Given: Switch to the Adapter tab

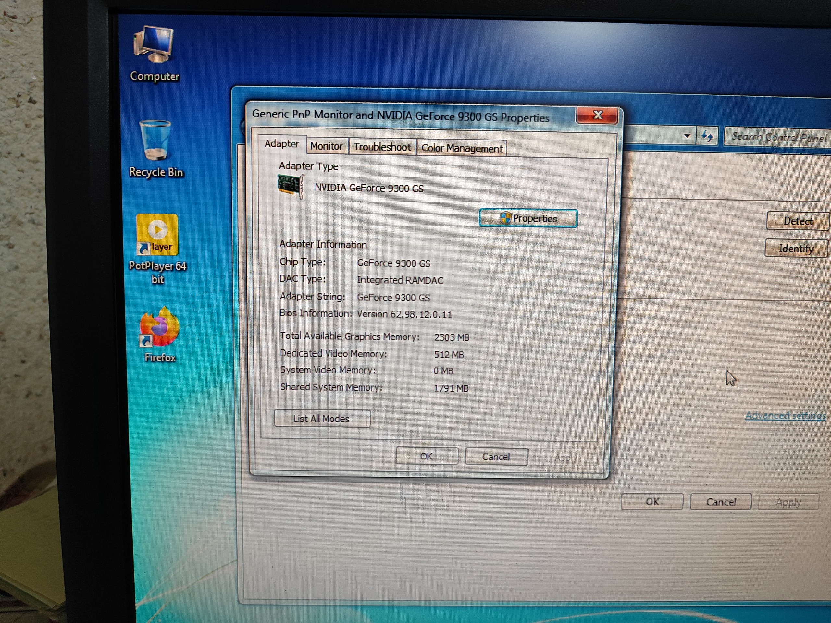Looking at the screenshot, I should pyautogui.click(x=282, y=144).
